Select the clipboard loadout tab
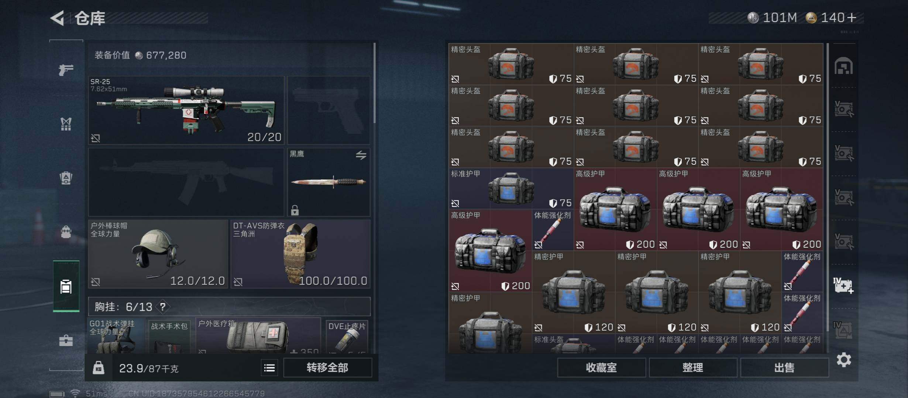Viewport: 908px width, 398px height. 66,286
